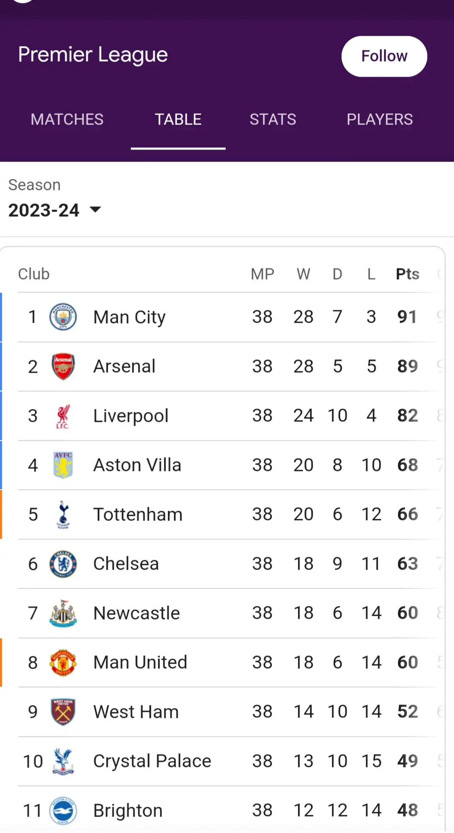
Task: Click the Chelsea club badge
Action: (63, 564)
